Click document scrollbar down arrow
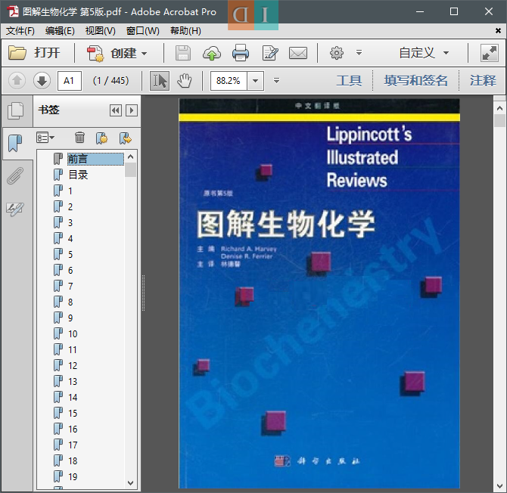The image size is (507, 493). 499,486
